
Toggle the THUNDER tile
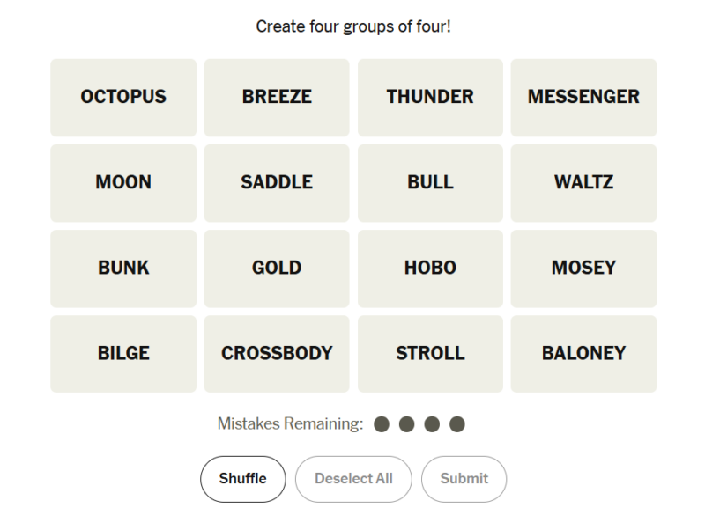point(430,98)
